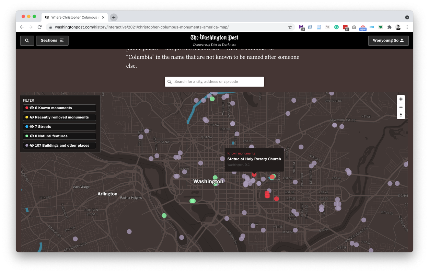Image resolution: width=429 pixels, height=273 pixels.
Task: Open a new browser tab
Action: [114, 17]
